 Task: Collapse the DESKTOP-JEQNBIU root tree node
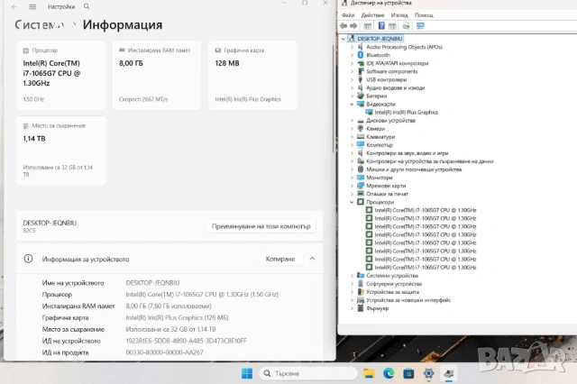343,39
